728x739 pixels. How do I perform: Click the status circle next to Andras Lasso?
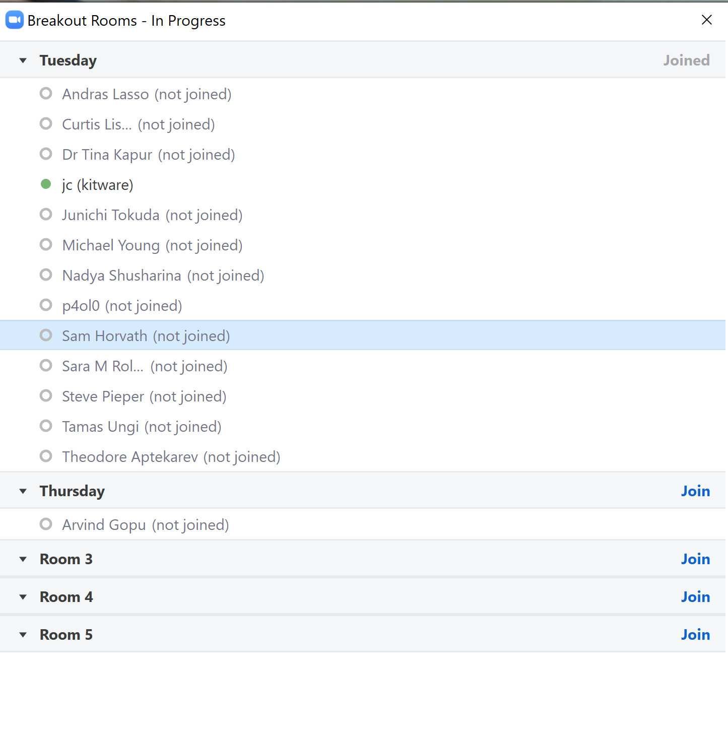coord(46,94)
